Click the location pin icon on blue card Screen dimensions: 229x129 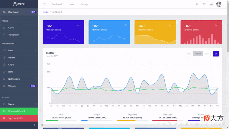126,26
